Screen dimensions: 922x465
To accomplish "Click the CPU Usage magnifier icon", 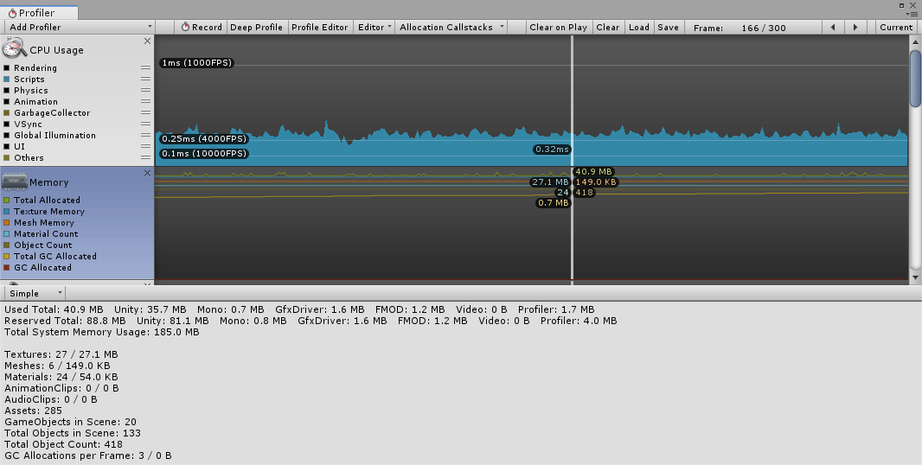I will [x=14, y=48].
